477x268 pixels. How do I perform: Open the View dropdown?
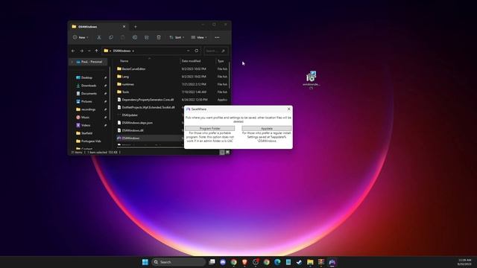point(199,37)
